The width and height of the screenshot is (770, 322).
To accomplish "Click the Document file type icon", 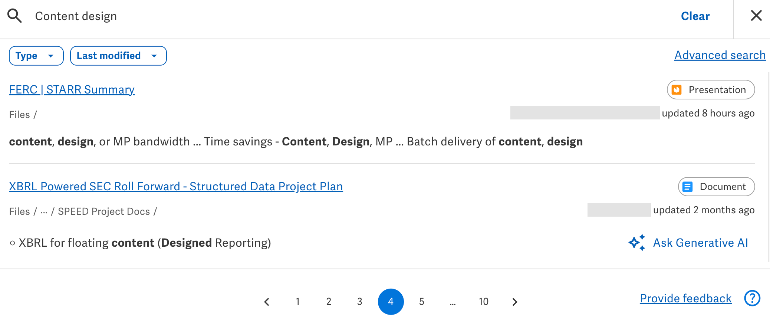I will pos(688,187).
